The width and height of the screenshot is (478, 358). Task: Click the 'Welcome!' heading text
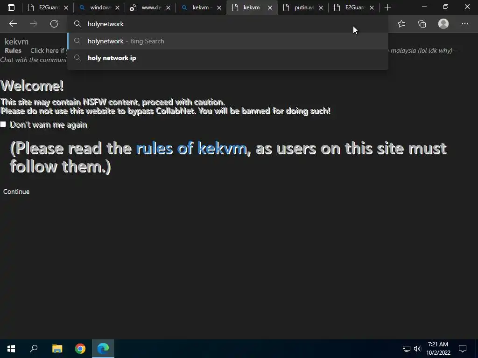coord(32,86)
